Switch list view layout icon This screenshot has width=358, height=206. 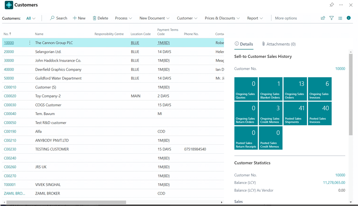pyautogui.click(x=340, y=18)
